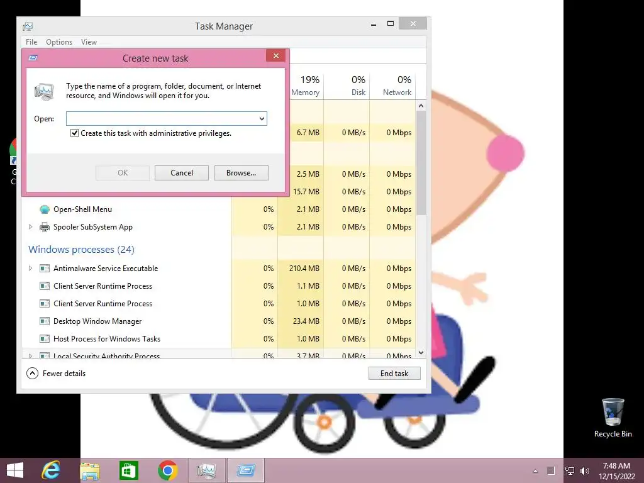The height and width of the screenshot is (483, 644).
Task: Open the Options menu
Action: pos(59,42)
